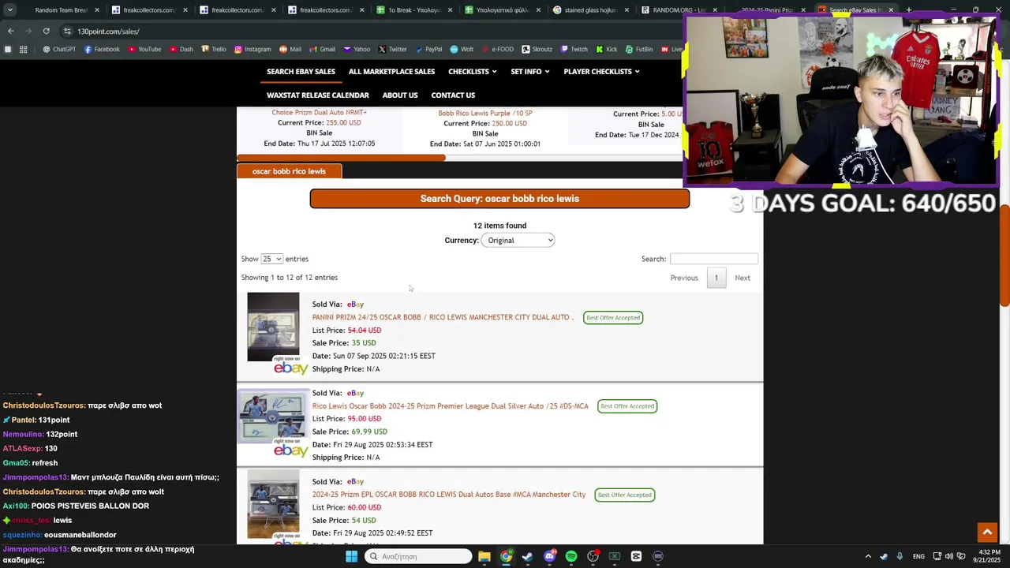
Task: Open the Trello bookmark
Action: click(213, 49)
